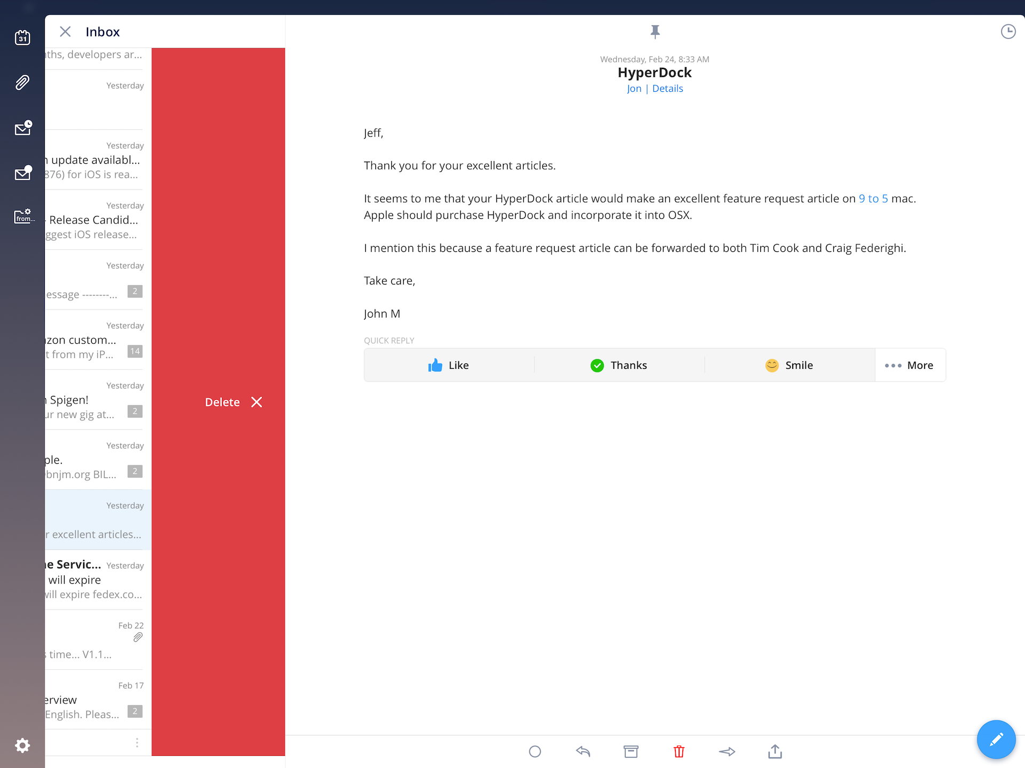Forward message with right arrow icon
Image resolution: width=1025 pixels, height=768 pixels.
727,751
